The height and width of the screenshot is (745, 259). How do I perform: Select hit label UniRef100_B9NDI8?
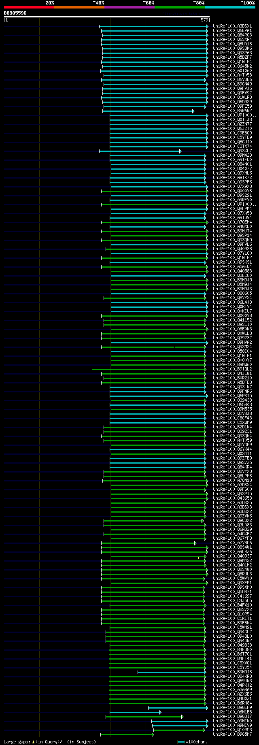click(x=232, y=672)
